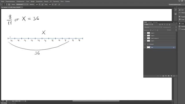Open the Properties collapsed panel icon
The width and height of the screenshot is (185, 104).
tap(175, 14)
